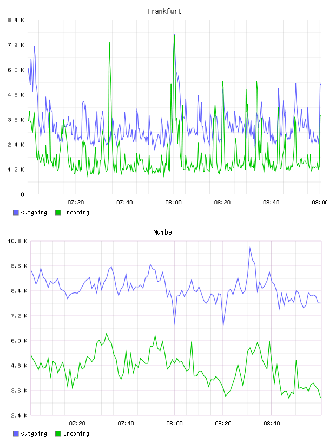Click the 08:20 time label in the Frankfurt chart
This screenshot has width=329, height=442.
[222, 203]
